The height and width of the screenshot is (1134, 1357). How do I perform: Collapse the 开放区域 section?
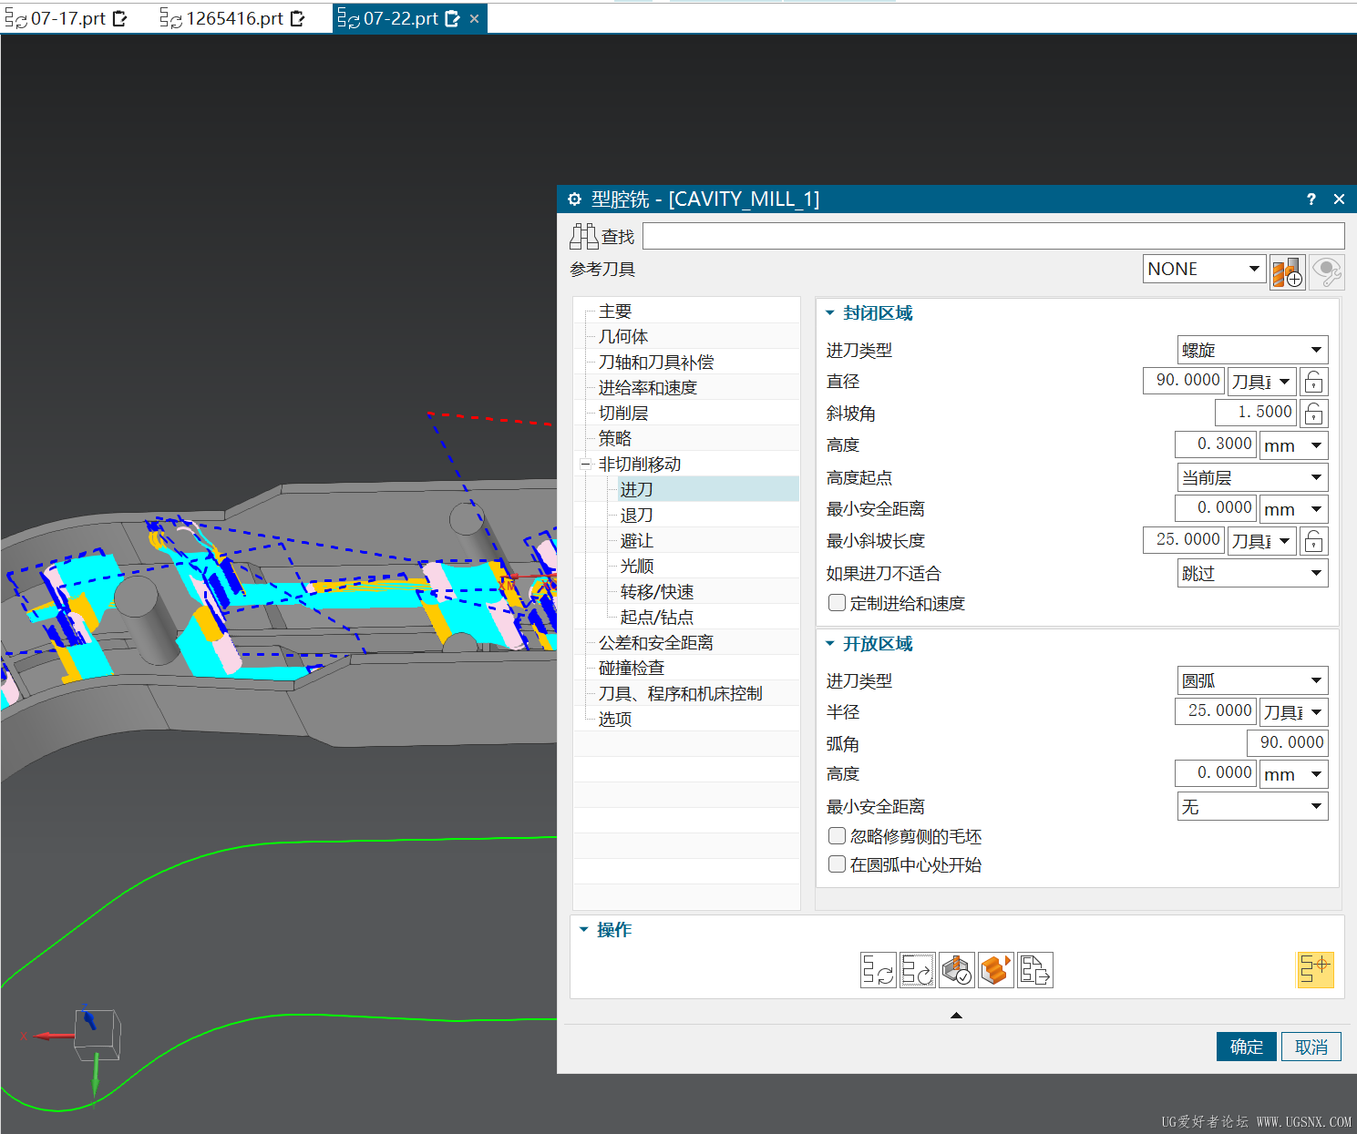click(830, 644)
